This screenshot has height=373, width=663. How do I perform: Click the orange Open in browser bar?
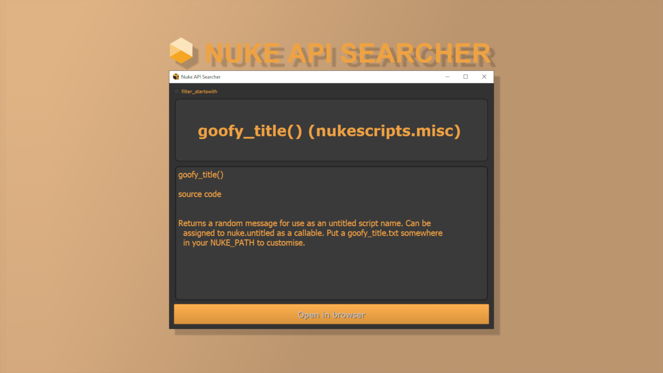click(331, 315)
